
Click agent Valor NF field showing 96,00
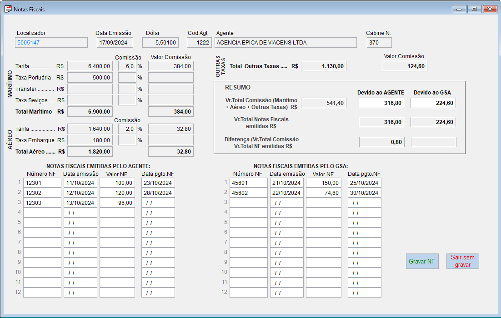coord(117,203)
